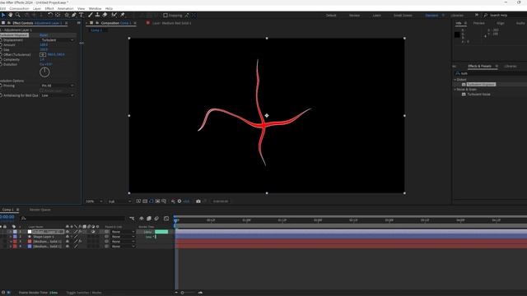
Task: Click the Search Help input field
Action: 504,16
